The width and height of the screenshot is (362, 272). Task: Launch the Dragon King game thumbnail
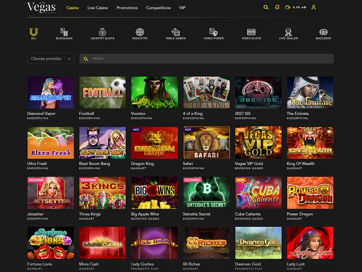(154, 143)
